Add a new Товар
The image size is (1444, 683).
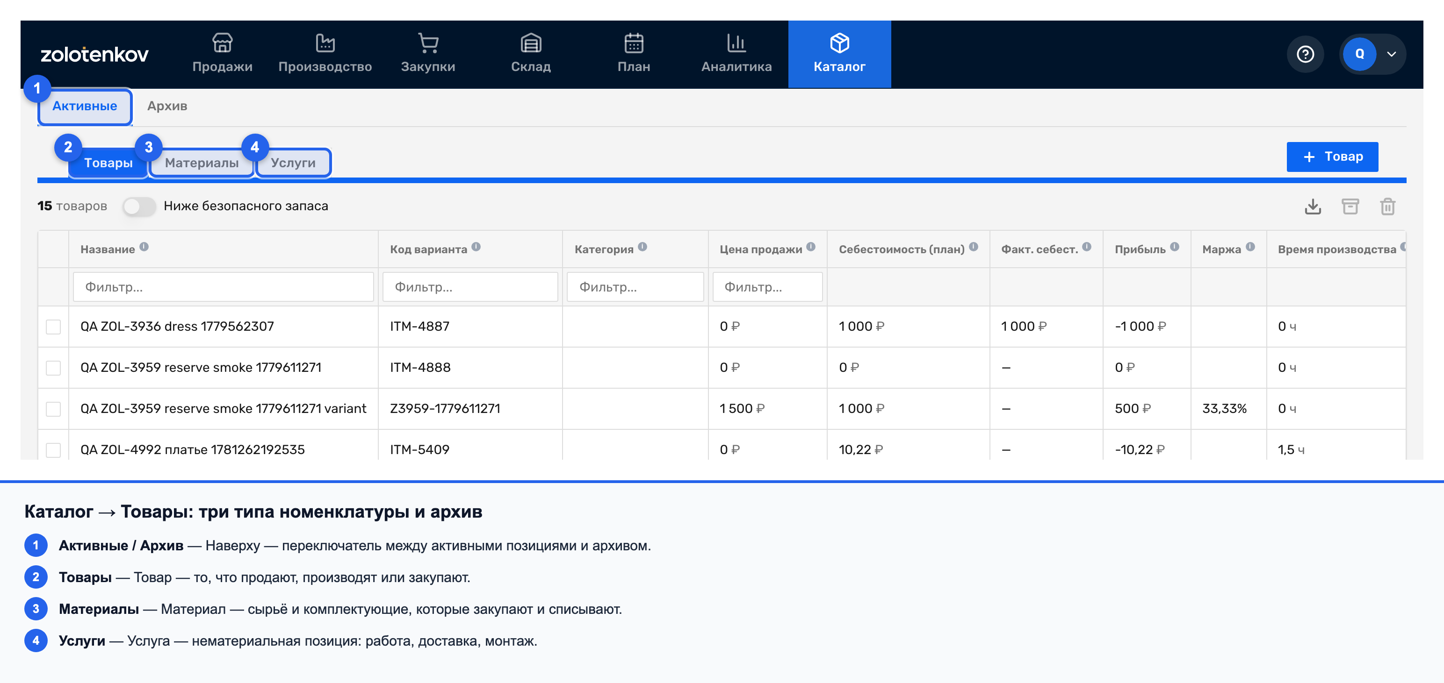tap(1332, 157)
